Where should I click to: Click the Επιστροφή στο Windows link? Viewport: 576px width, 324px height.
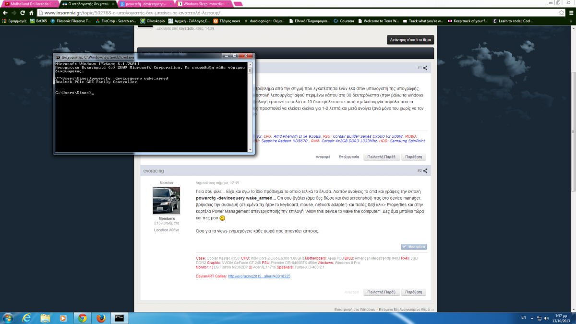pos(355,310)
